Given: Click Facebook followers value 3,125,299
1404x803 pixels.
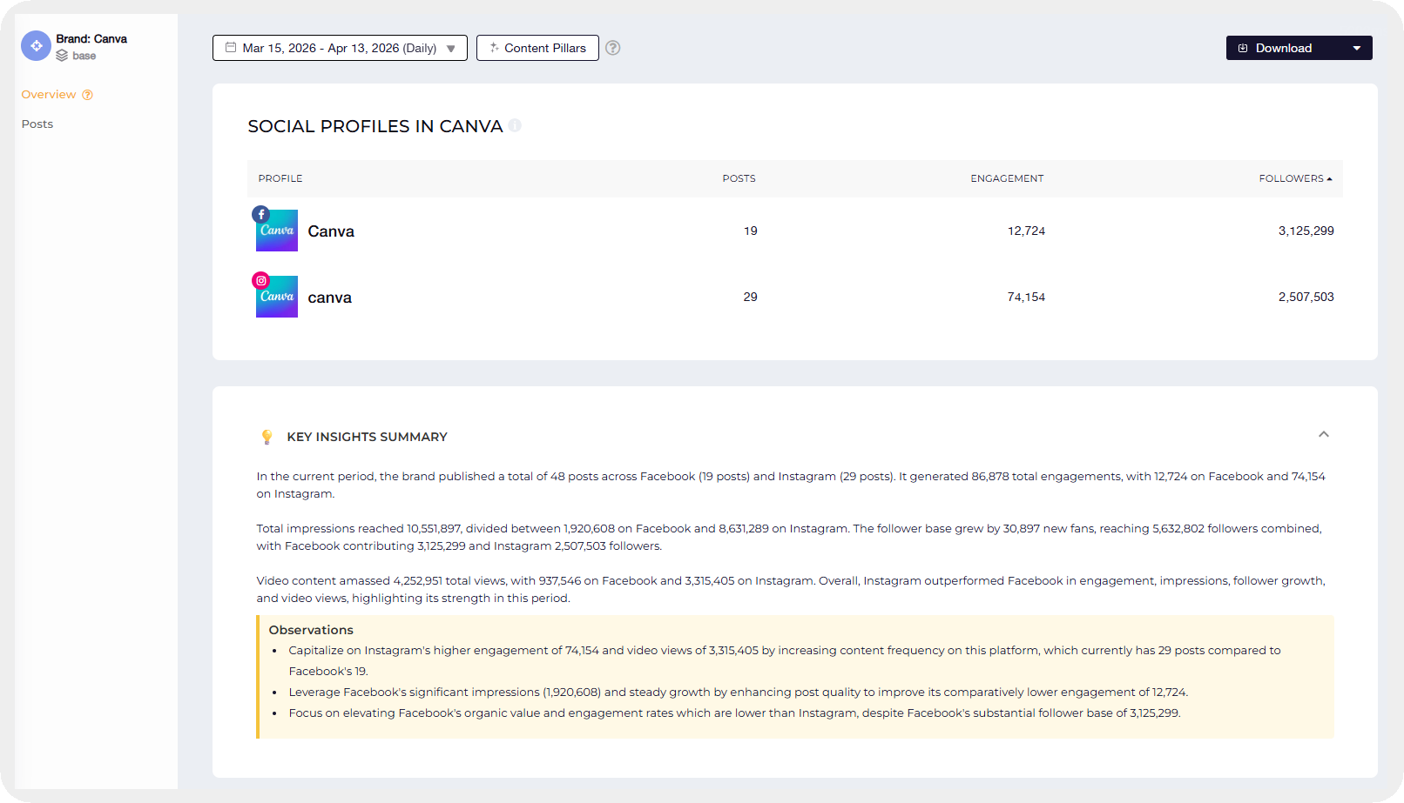Looking at the screenshot, I should [1306, 231].
